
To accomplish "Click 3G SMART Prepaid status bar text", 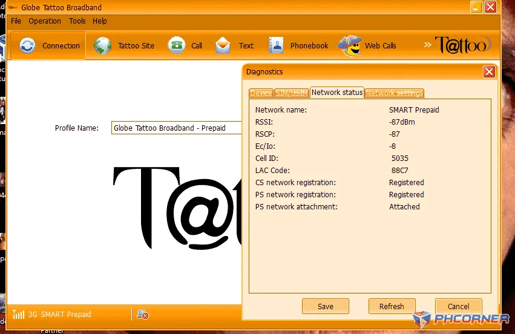I will click(59, 314).
